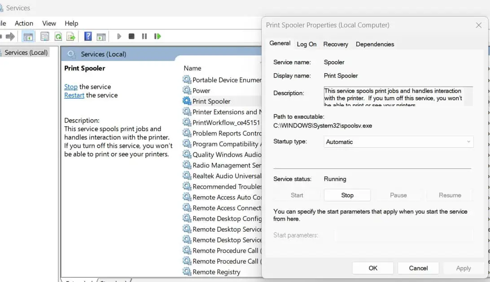This screenshot has height=282, width=490.
Task: Click the Stop the service link
Action: click(70, 87)
